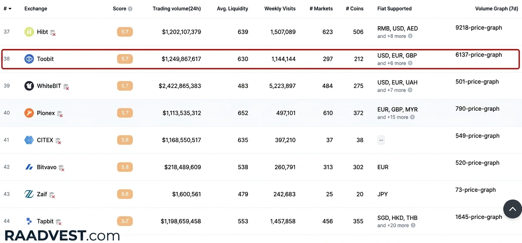Click the WhiteBIT exchange logo

pyautogui.click(x=29, y=86)
